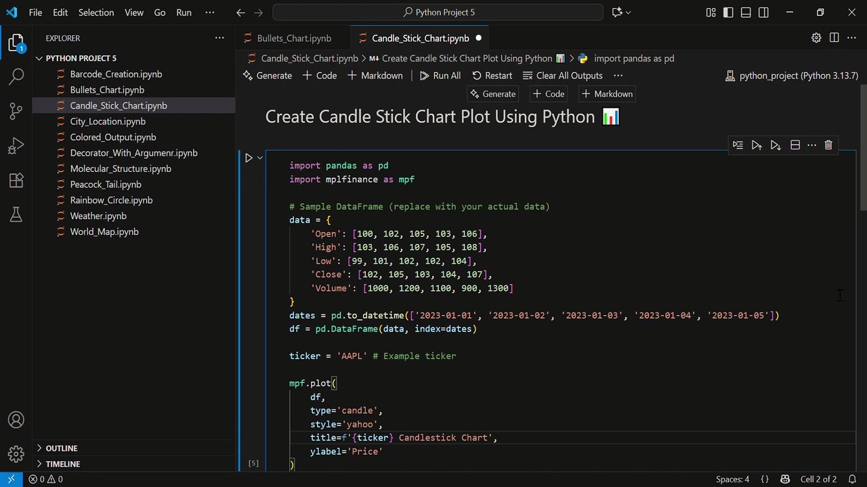The width and height of the screenshot is (867, 487).
Task: Switch to the Bullets_Chart.ipynb tab
Action: 294,39
